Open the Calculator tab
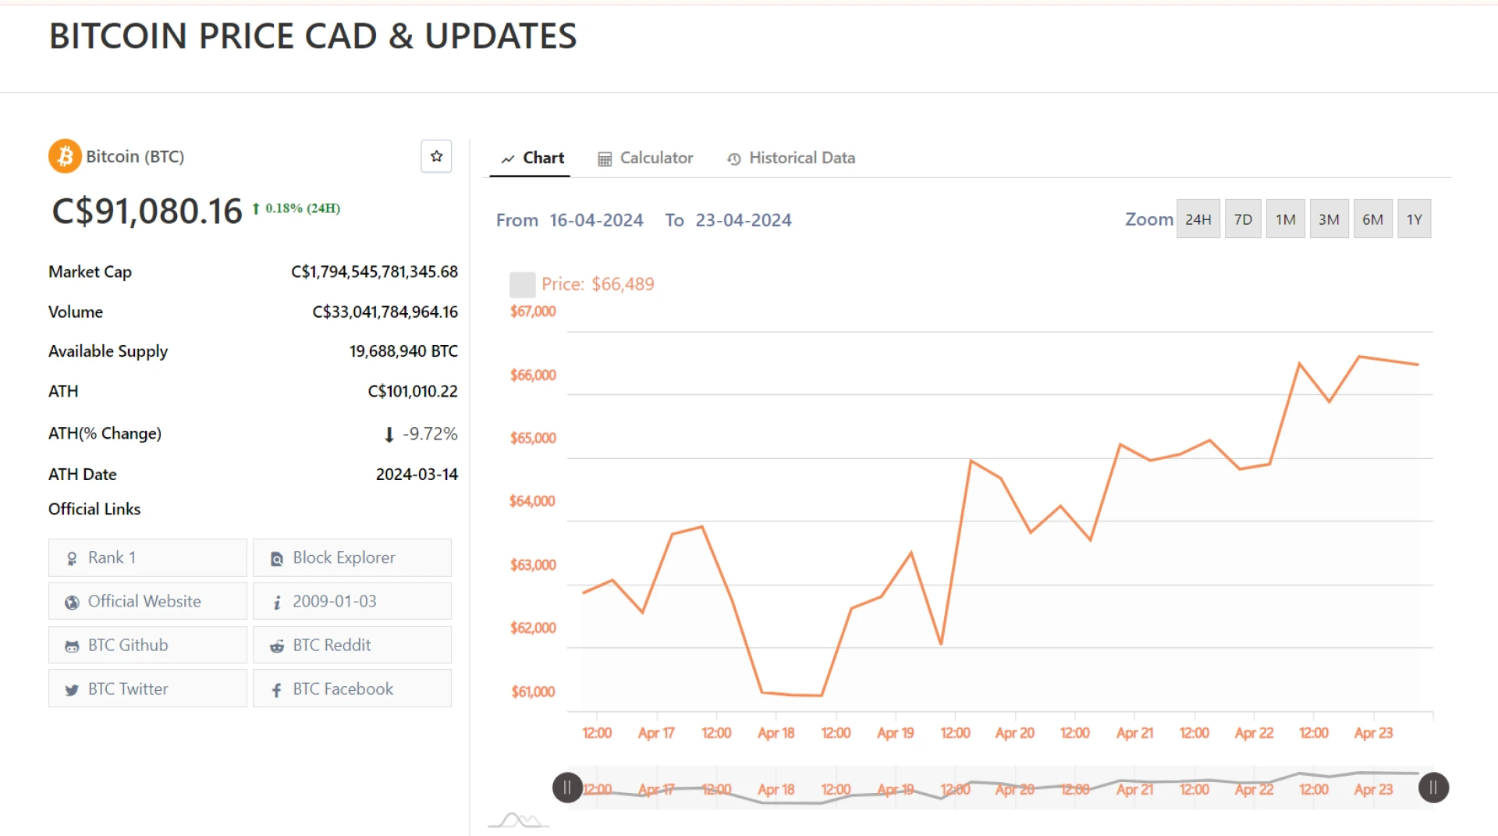 (x=656, y=158)
